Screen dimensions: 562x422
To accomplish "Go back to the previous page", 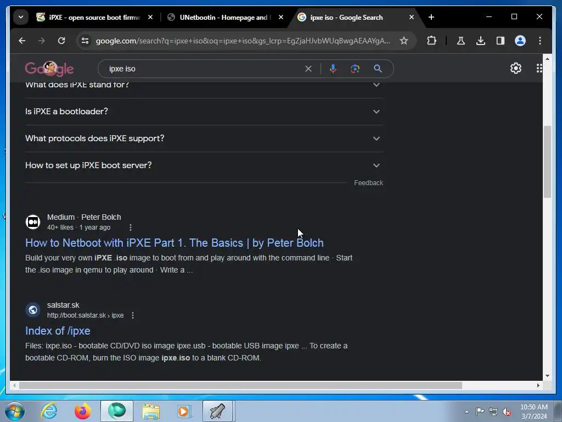I will click(x=22, y=41).
